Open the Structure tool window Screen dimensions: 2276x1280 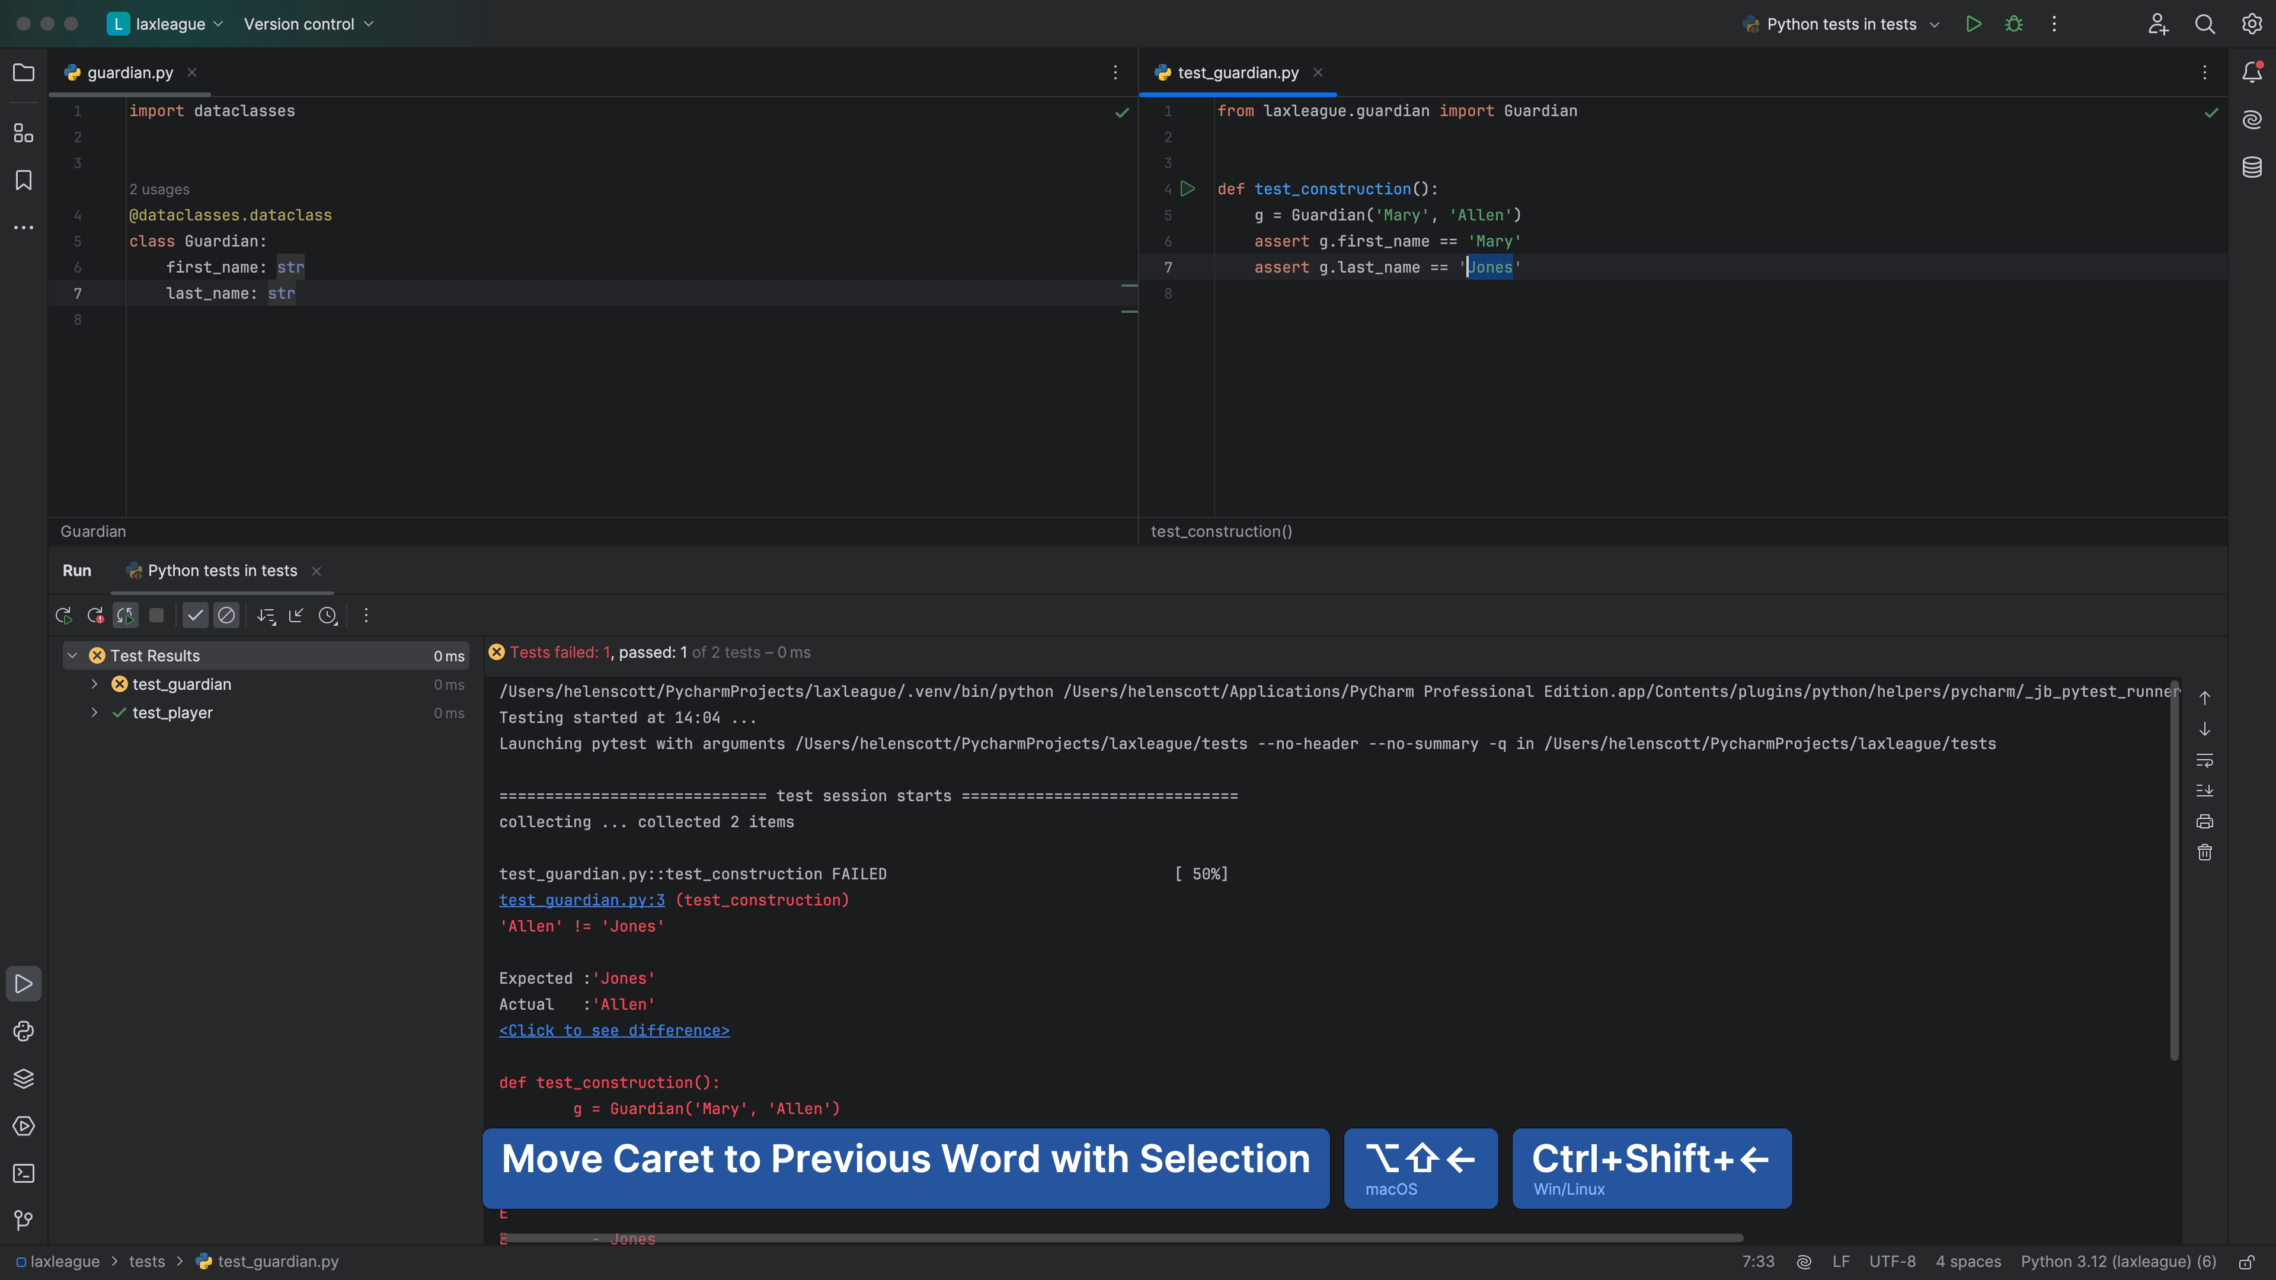point(23,133)
